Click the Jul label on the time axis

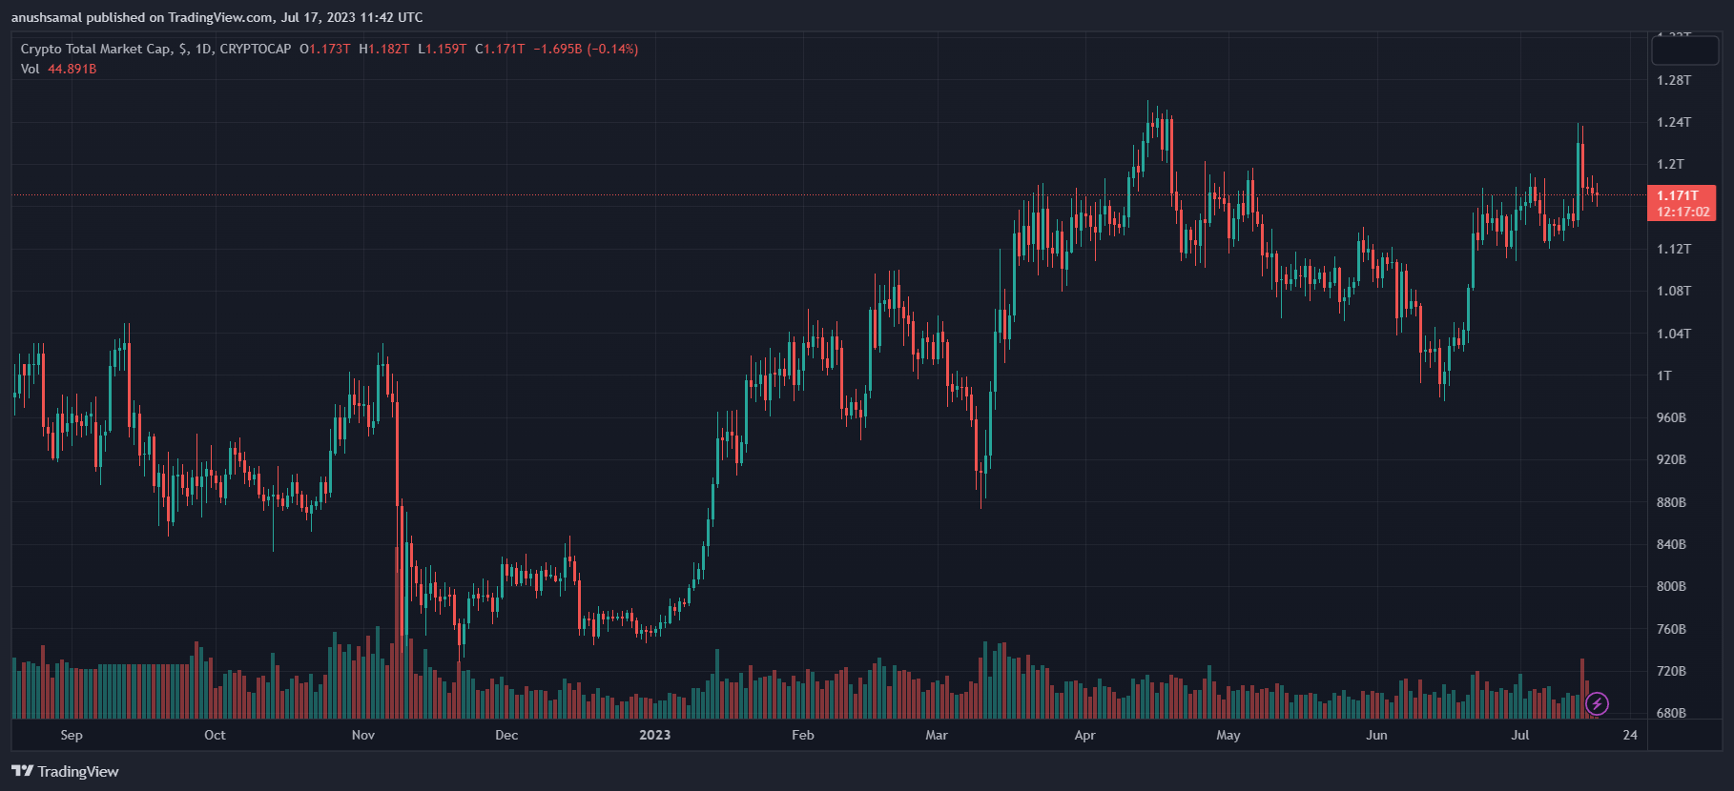click(1520, 735)
